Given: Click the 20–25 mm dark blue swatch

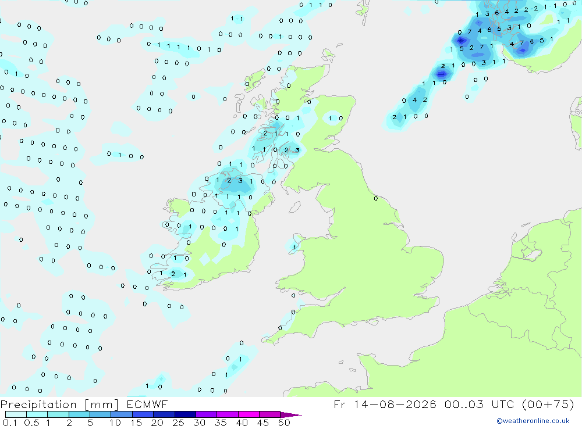Looking at the screenshot, I should tap(164, 414).
